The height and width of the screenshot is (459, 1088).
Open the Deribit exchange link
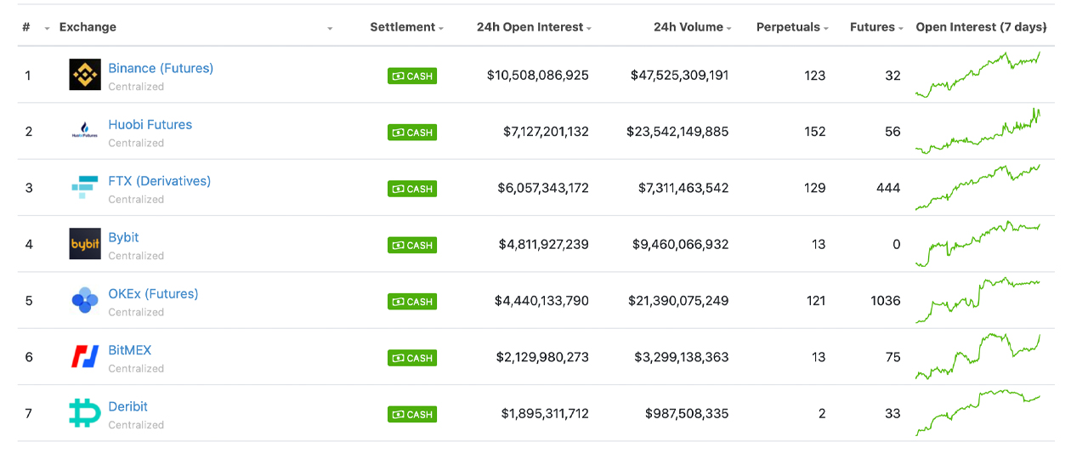[128, 406]
